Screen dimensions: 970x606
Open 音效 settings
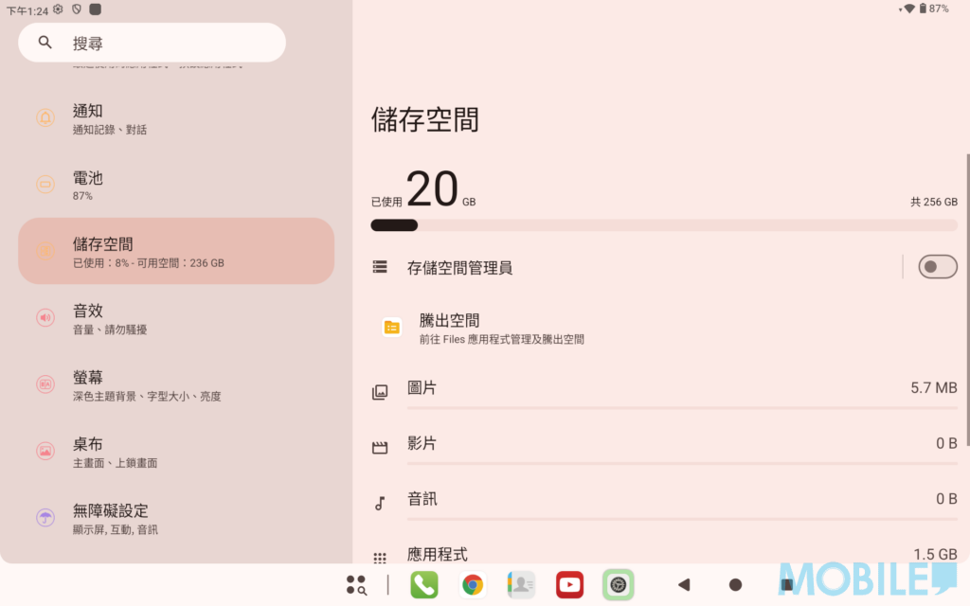coord(176,318)
